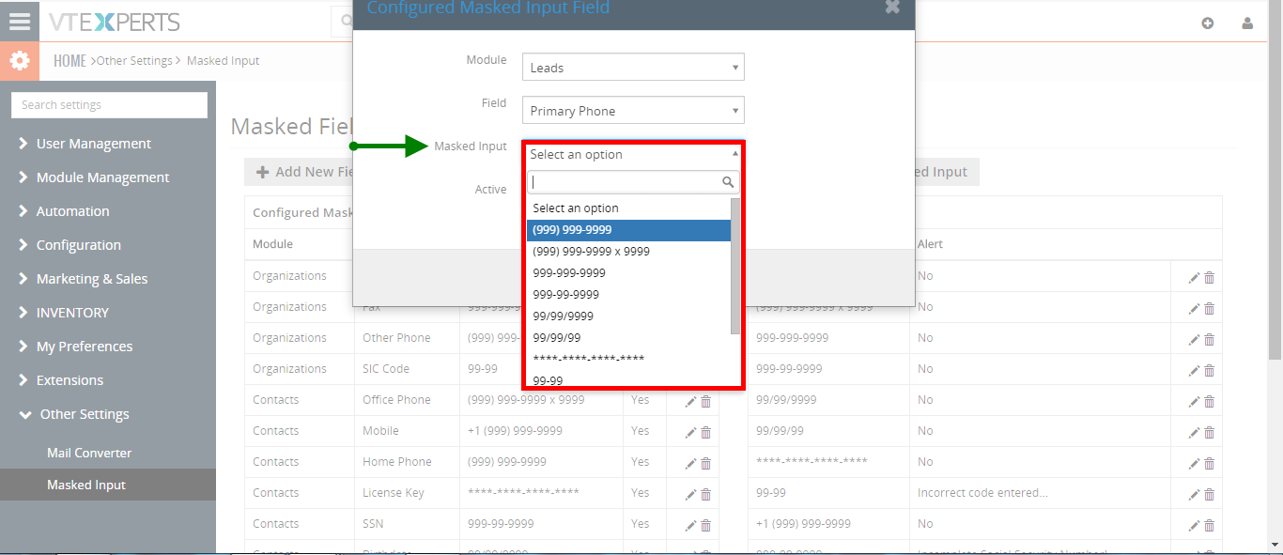The width and height of the screenshot is (1283, 555).
Task: Edit the Incorrect code entered alert row
Action: (1195, 494)
